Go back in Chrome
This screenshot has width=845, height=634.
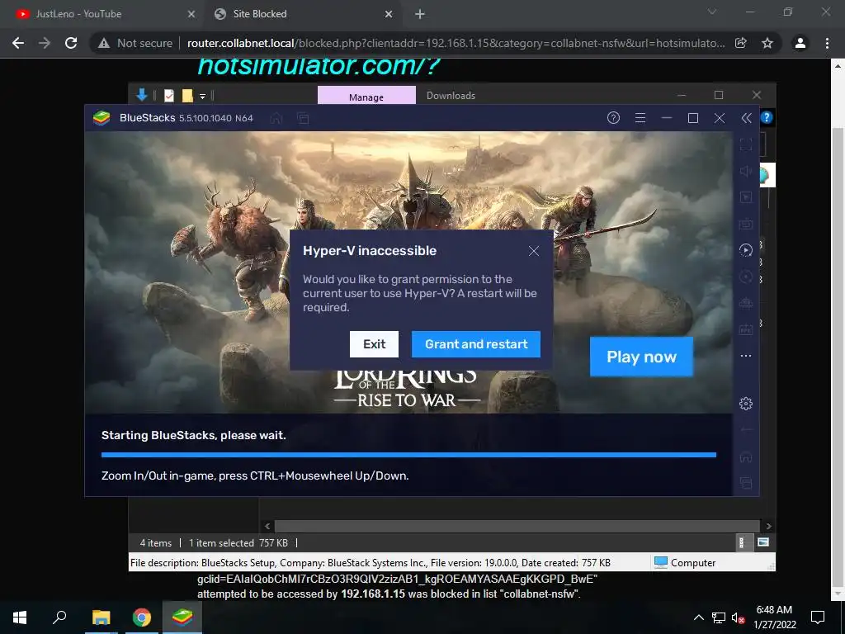pyautogui.click(x=18, y=43)
